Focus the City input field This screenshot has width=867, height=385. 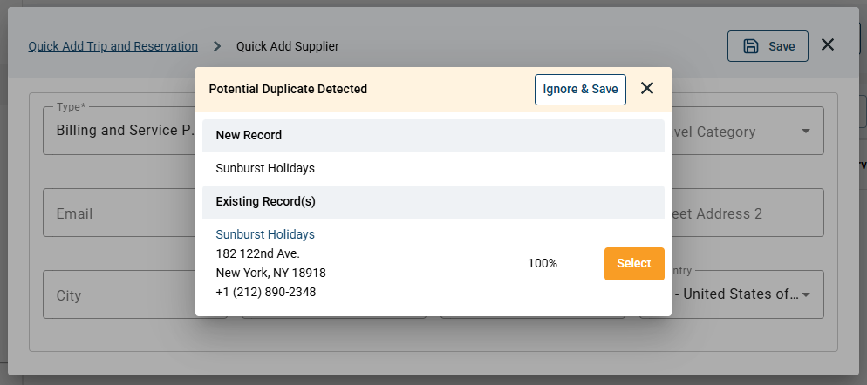pyautogui.click(x=119, y=294)
